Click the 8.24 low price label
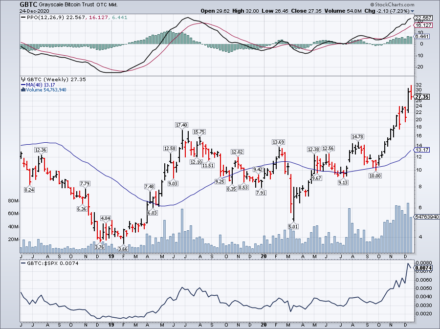 [x=29, y=190]
